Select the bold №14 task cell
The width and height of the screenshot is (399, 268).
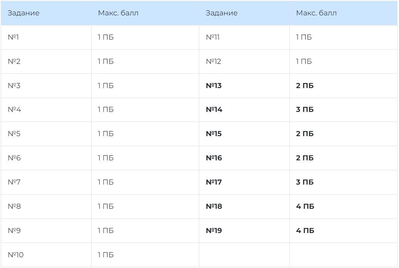pyautogui.click(x=214, y=110)
